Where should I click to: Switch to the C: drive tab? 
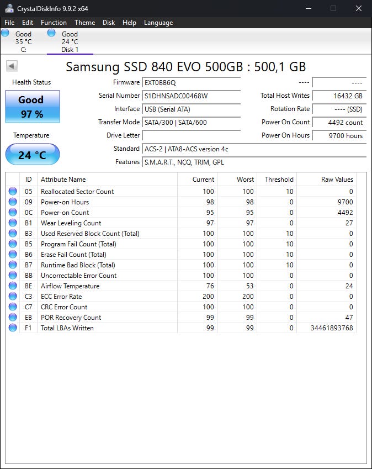(23, 41)
